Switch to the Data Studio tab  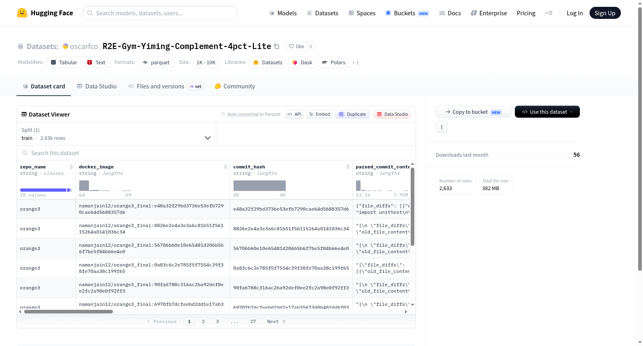pyautogui.click(x=97, y=86)
